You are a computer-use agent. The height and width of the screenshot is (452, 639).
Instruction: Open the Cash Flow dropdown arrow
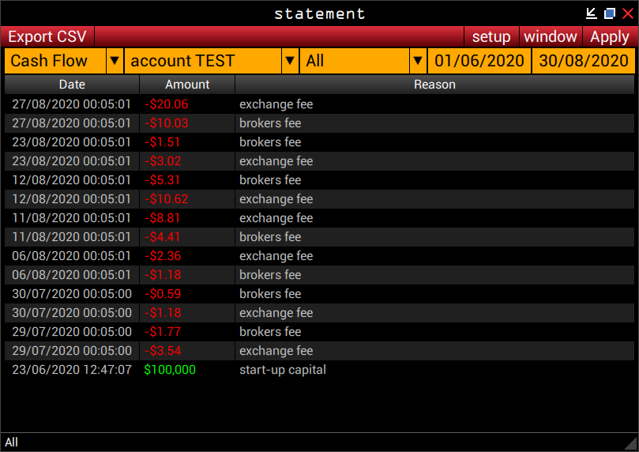tap(115, 61)
